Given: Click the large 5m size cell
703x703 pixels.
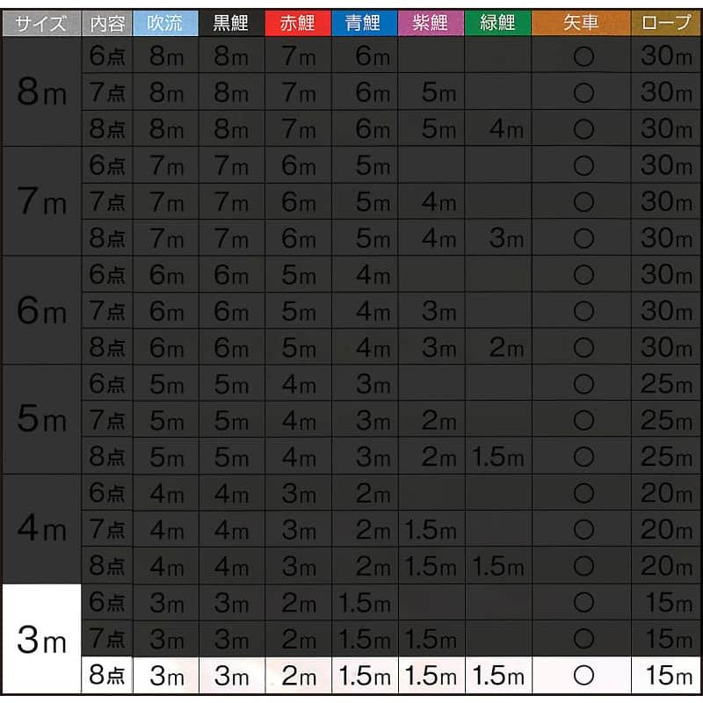Looking at the screenshot, I should tap(41, 420).
